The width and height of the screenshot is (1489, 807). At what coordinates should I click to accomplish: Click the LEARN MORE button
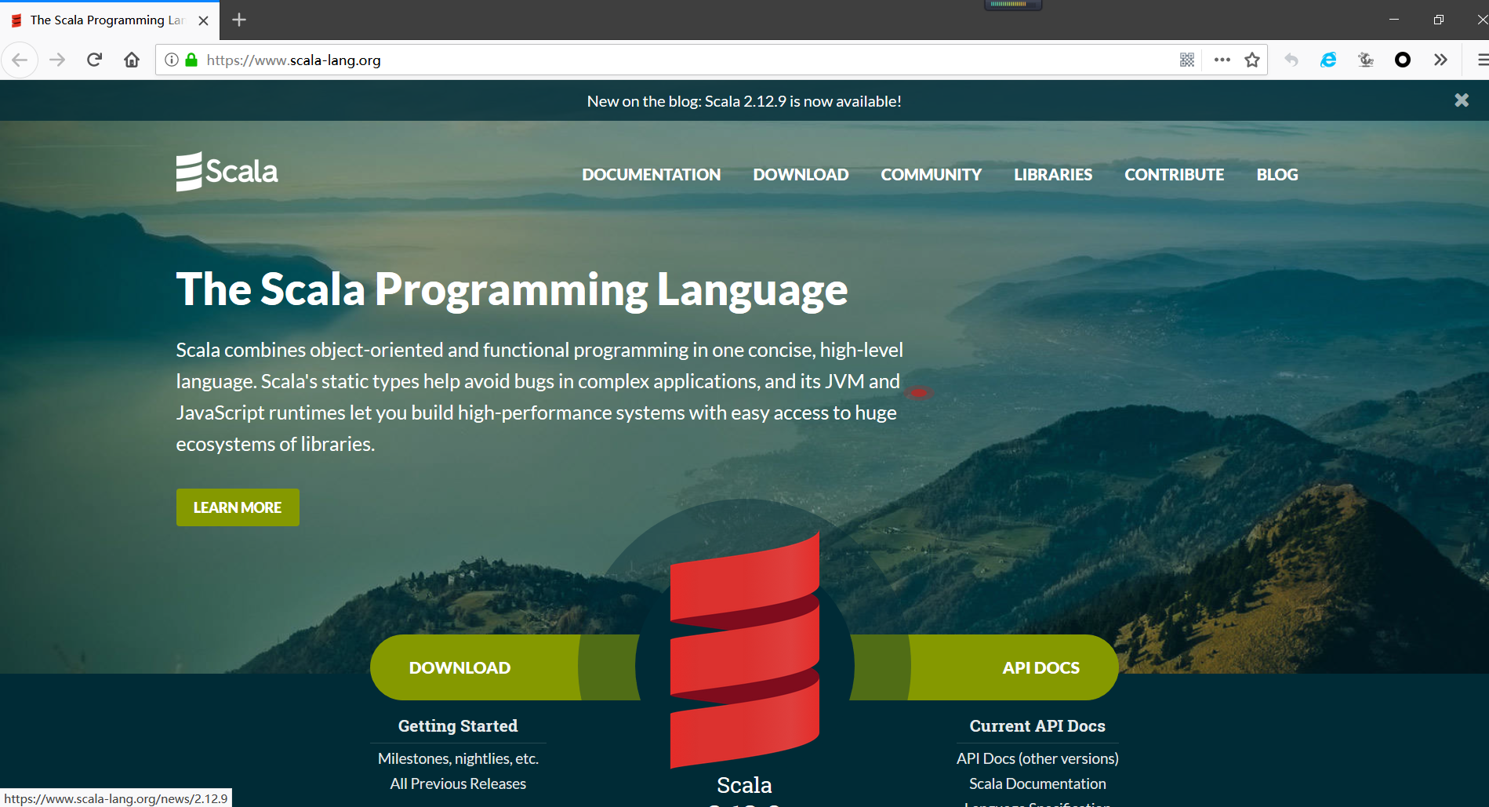click(237, 507)
